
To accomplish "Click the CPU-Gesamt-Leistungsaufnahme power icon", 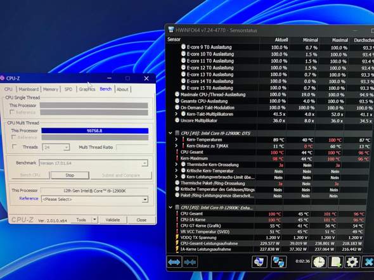I will 177,243.
